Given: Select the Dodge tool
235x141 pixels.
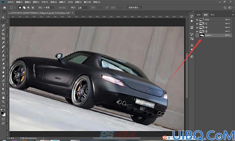Looking at the screenshot, I should pos(3,76).
